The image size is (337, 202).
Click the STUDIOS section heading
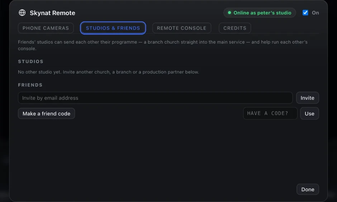coord(31,61)
